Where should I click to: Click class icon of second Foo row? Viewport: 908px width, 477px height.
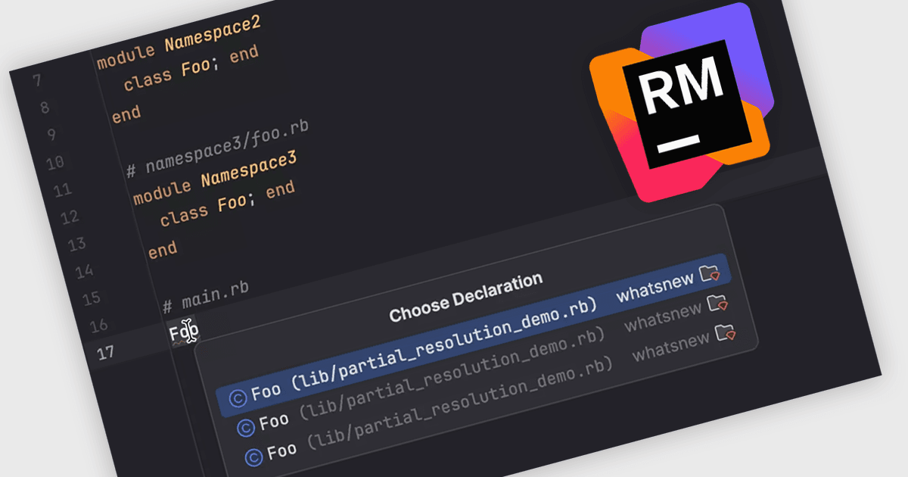click(247, 428)
